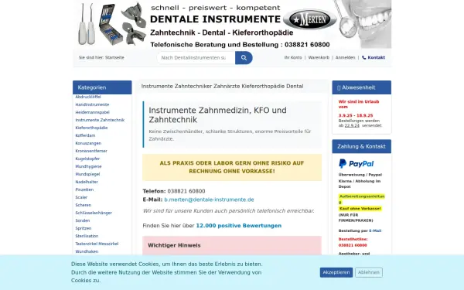Click Kauf ohne Vorkasse highlighted link
This screenshot has height=290, width=464.
click(x=360, y=208)
